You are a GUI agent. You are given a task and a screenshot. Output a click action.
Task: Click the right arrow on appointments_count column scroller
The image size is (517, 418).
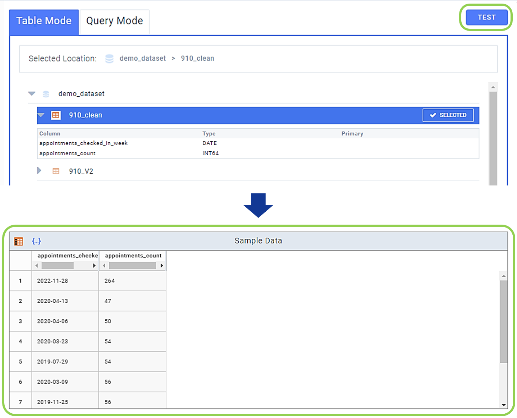click(x=161, y=266)
